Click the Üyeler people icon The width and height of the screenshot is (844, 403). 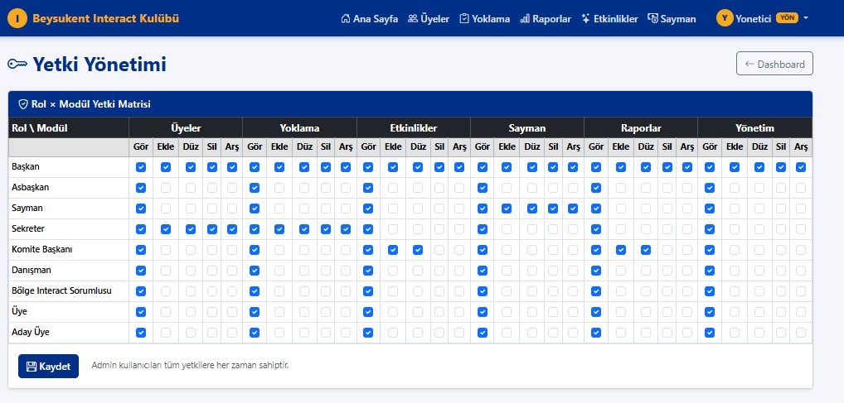pos(413,18)
